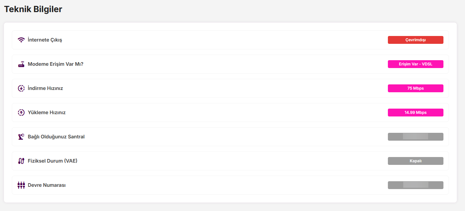This screenshot has width=465, height=211.
Task: Click the Wi-Fi icon beside İnternete Çıkış
Action: (x=21, y=40)
